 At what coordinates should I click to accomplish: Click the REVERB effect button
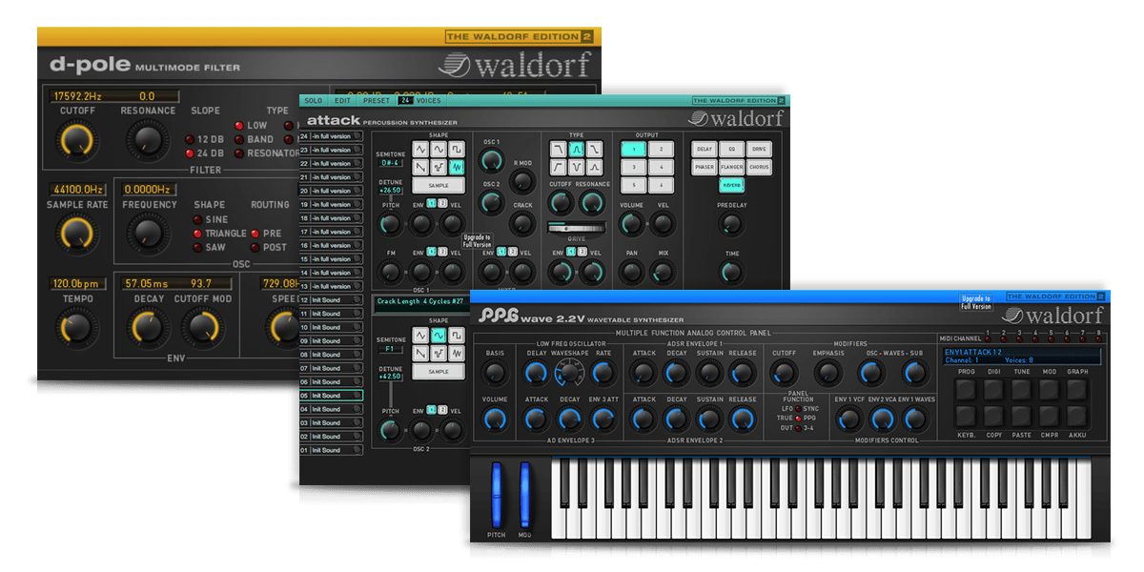731,185
